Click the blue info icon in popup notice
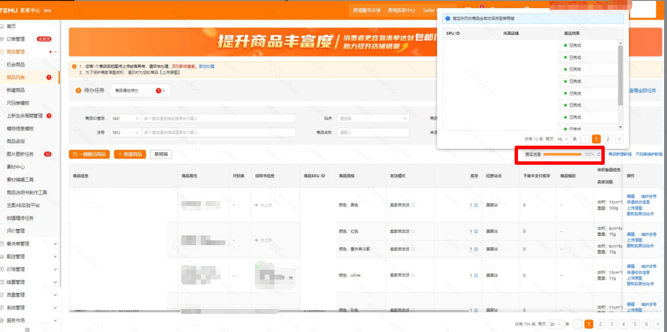The image size is (667, 332). click(x=447, y=19)
